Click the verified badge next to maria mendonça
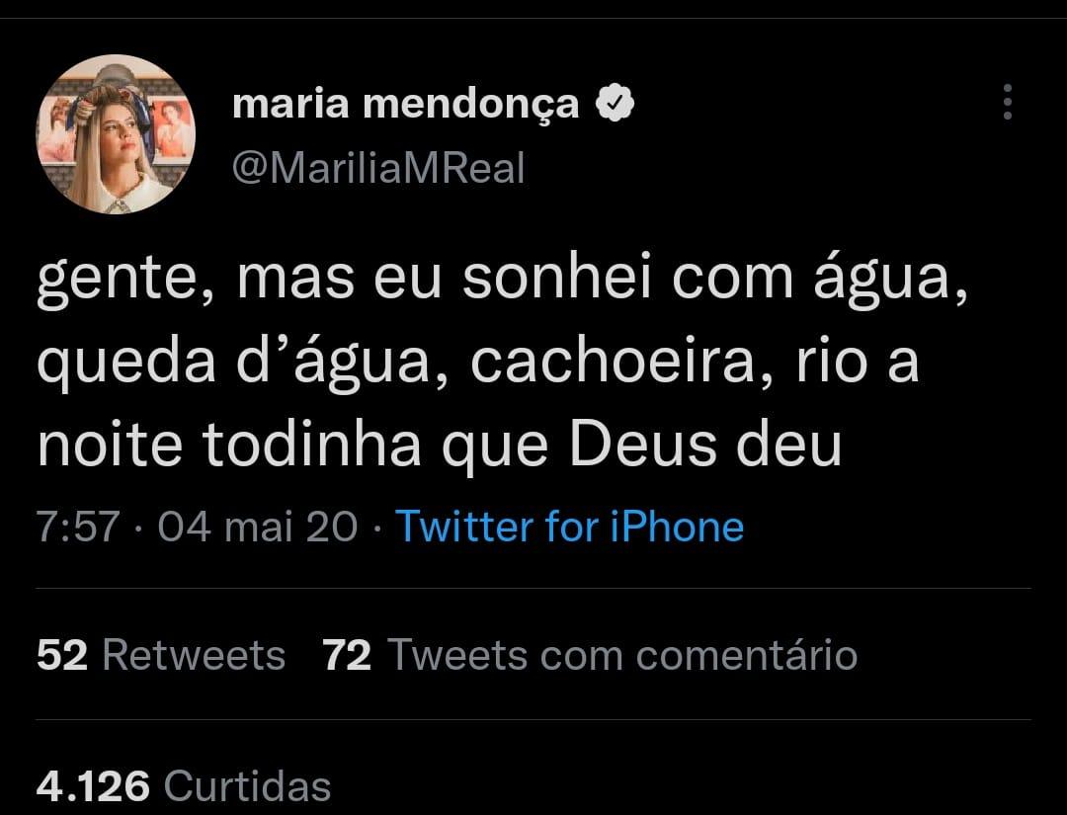 click(x=616, y=100)
